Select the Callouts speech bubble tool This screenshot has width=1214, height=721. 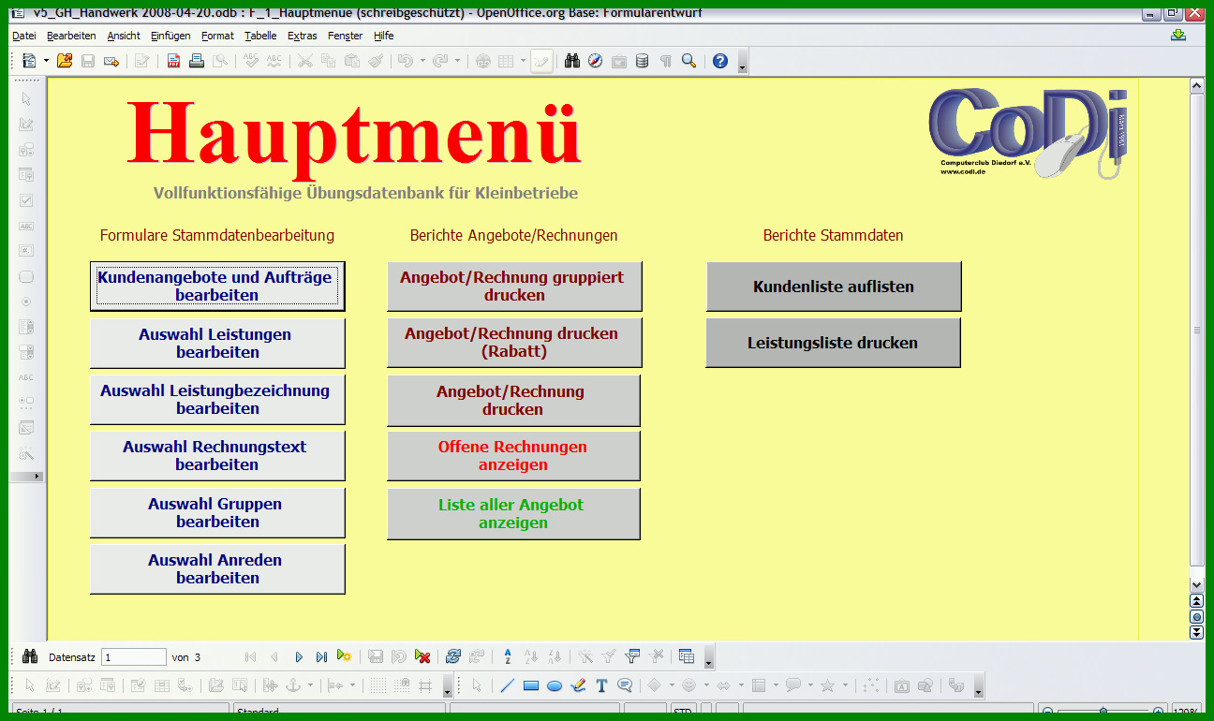tap(625, 685)
